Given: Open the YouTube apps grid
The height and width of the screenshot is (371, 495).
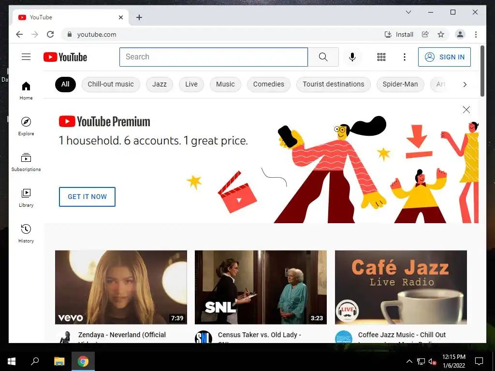Looking at the screenshot, I should tap(381, 57).
